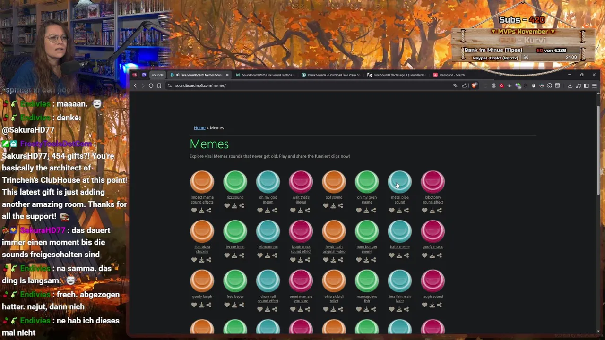Screen dimensions: 605x340
Task: Play the teal oh my god meam button
Action: [x=268, y=182]
